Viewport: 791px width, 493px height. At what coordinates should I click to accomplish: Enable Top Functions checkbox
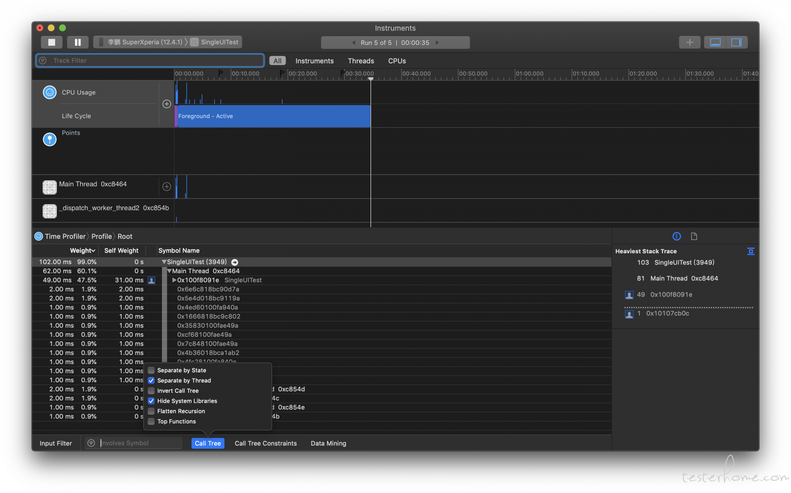coord(151,422)
